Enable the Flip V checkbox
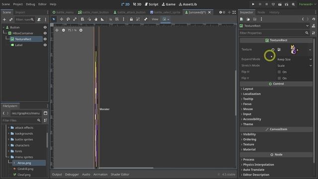The width and height of the screenshot is (318, 179). pyautogui.click(x=279, y=78)
